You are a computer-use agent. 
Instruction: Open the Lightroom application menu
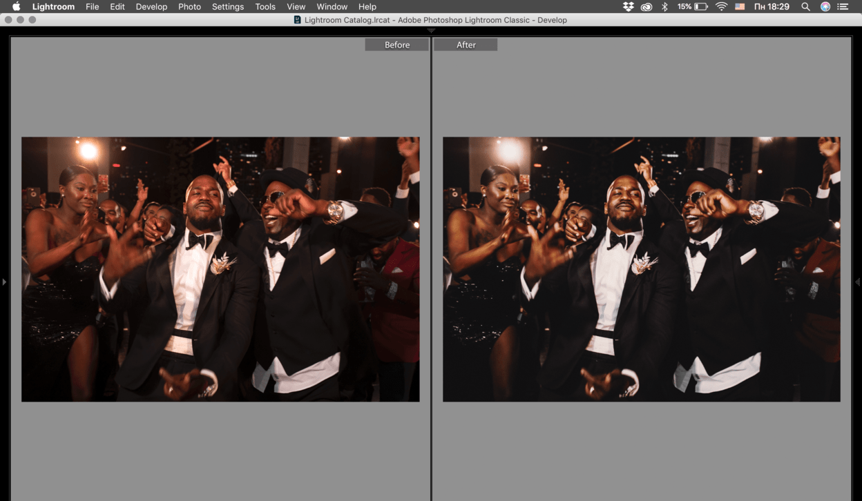pyautogui.click(x=53, y=6)
